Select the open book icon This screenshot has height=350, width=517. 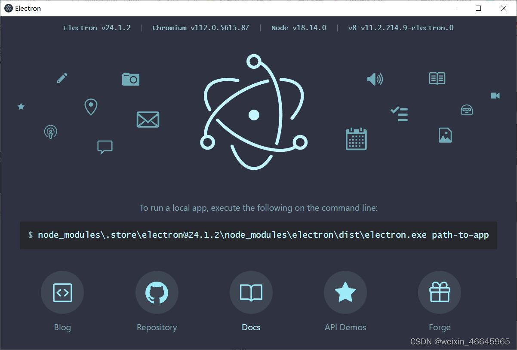[437, 78]
